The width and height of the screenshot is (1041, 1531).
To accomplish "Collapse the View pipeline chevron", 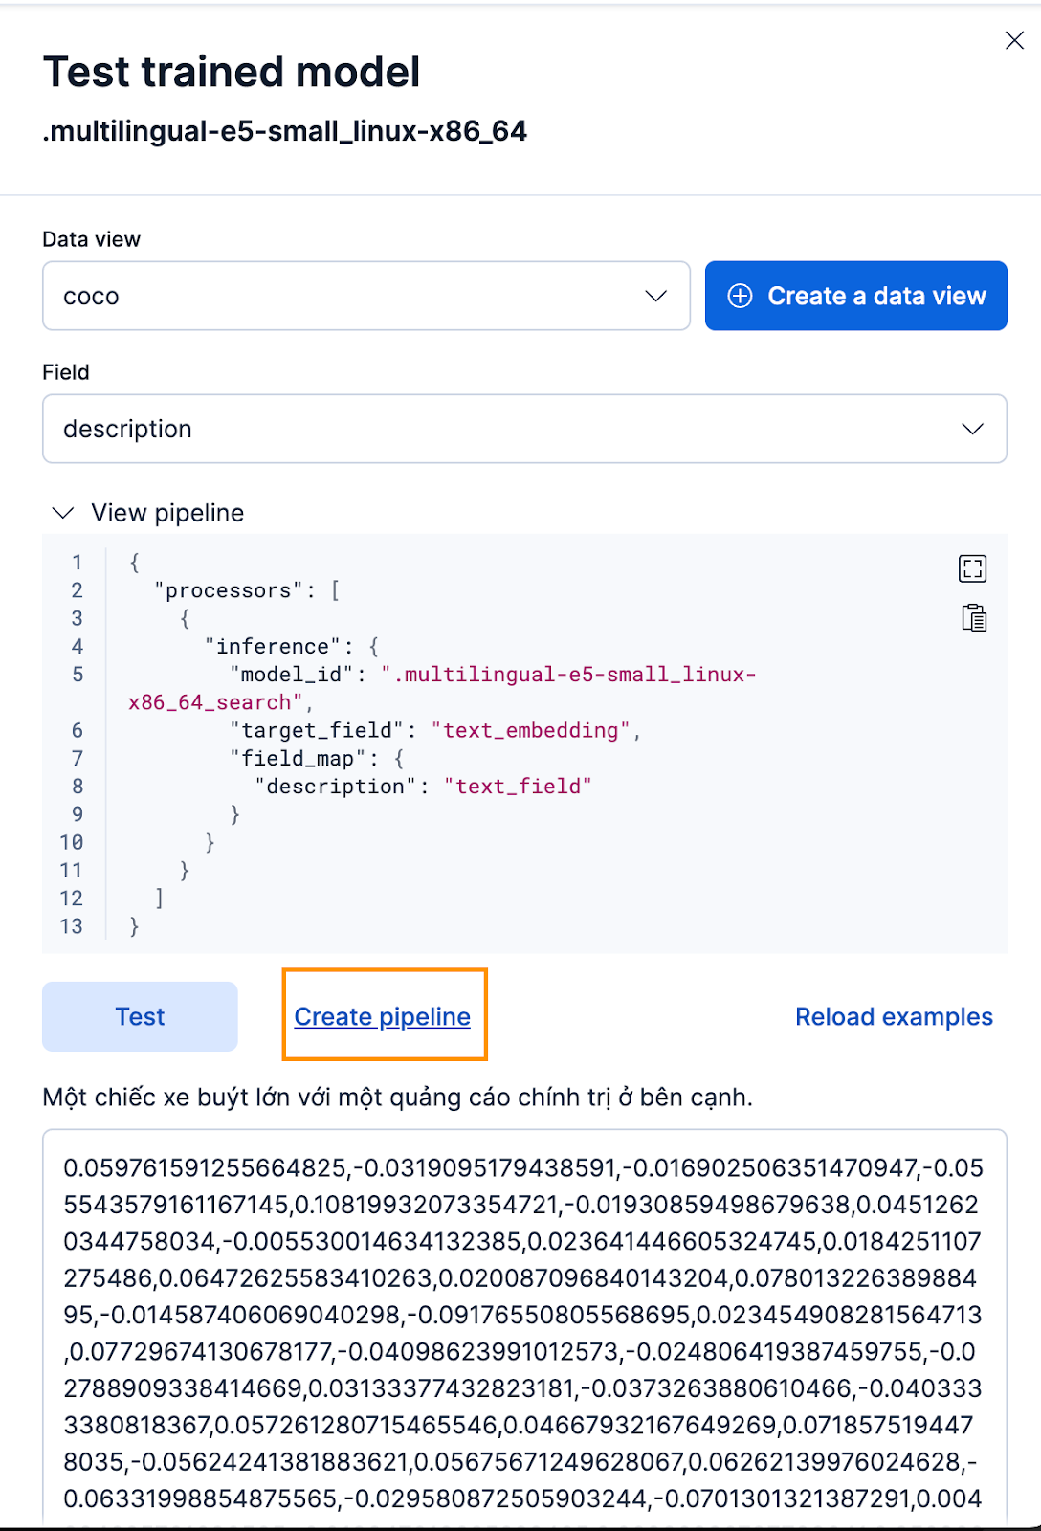I will pyautogui.click(x=63, y=513).
